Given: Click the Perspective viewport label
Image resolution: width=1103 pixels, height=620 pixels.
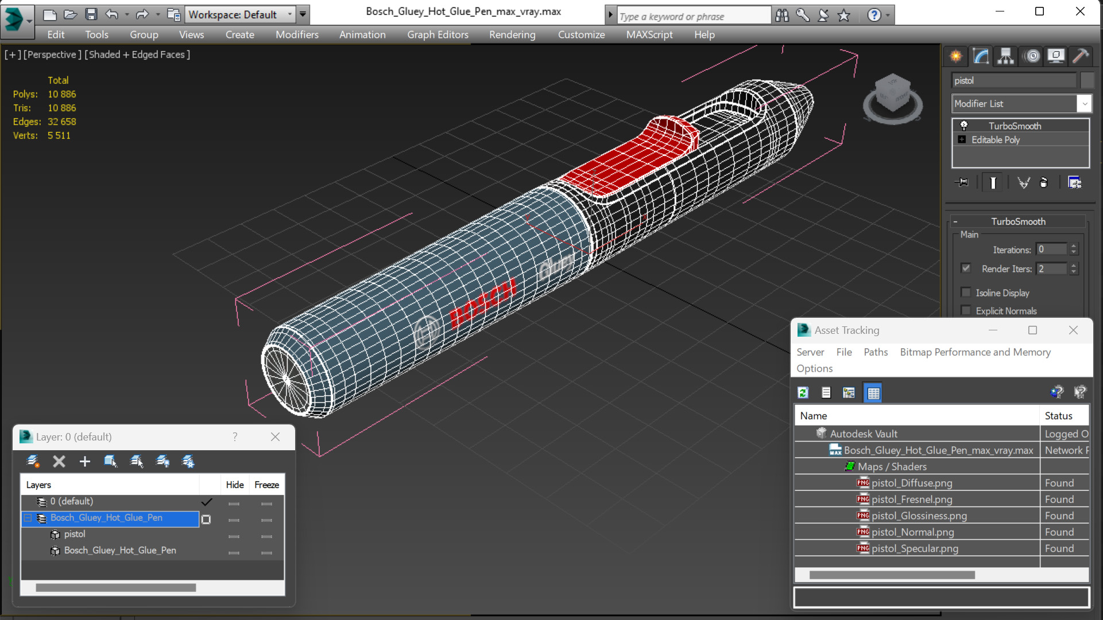Looking at the screenshot, I should [52, 54].
